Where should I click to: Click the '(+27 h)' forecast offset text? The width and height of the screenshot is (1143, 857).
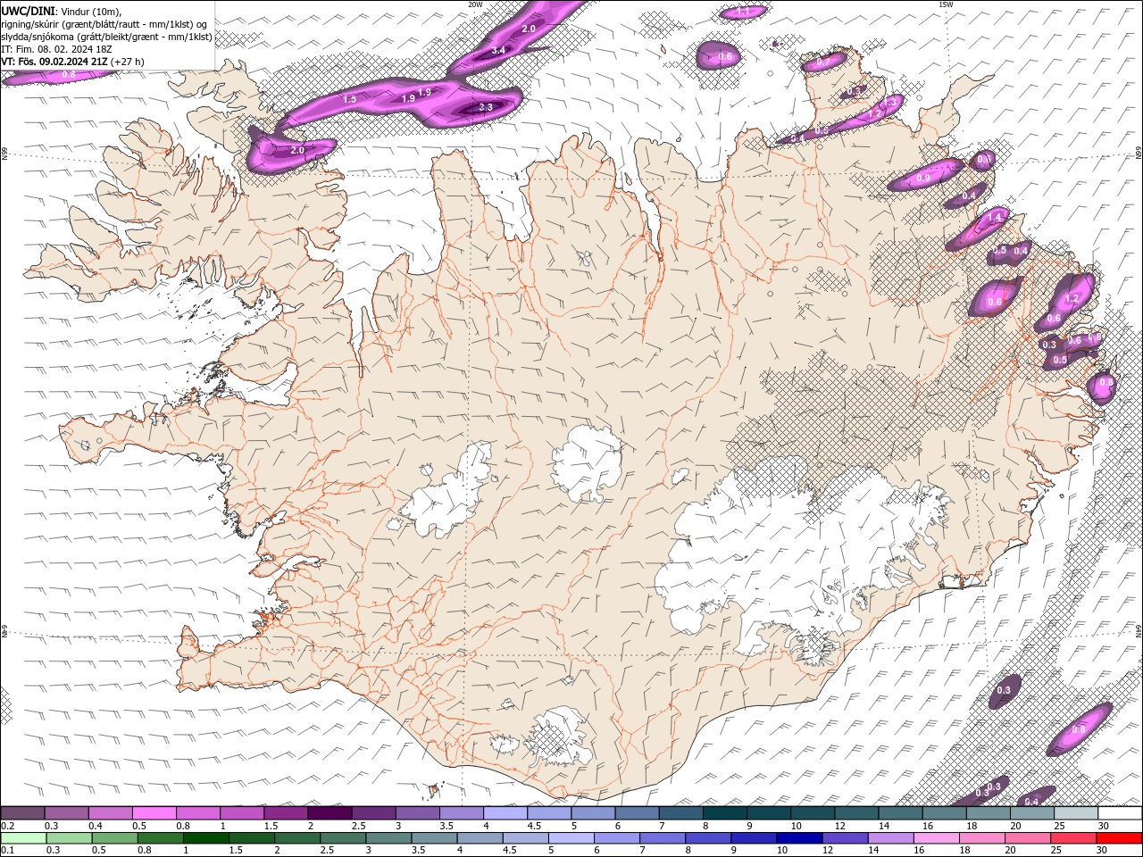tap(128, 62)
